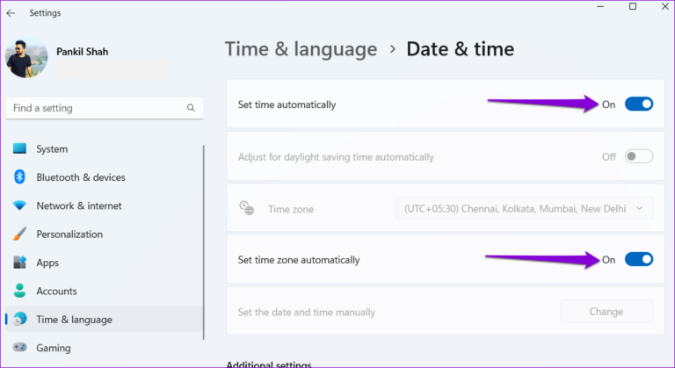Click the Bluetooth & devices icon
Viewport: 675px width, 368px height.
pyautogui.click(x=19, y=177)
